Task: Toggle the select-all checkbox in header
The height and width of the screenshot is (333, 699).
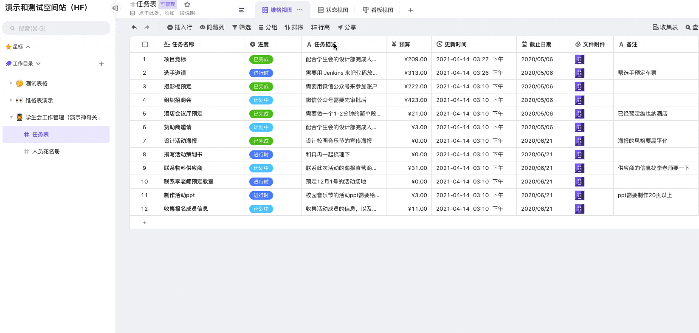Action: click(x=145, y=44)
